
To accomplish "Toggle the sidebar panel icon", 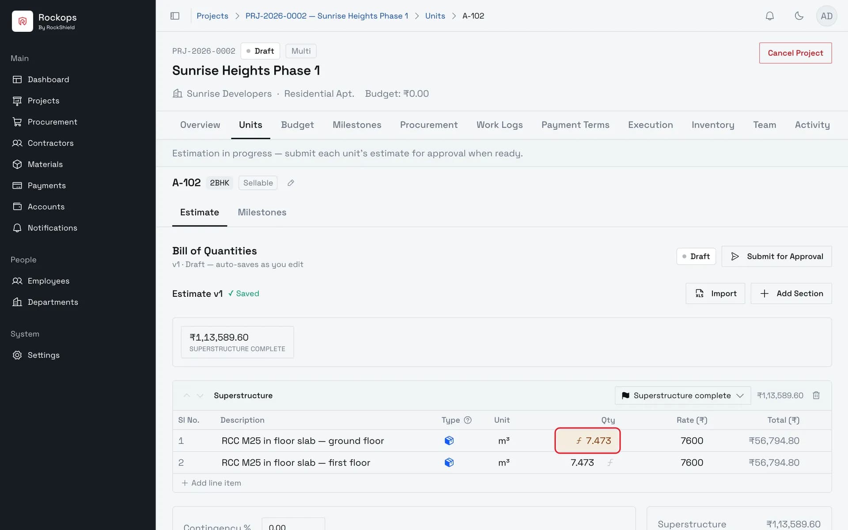I will coord(175,16).
